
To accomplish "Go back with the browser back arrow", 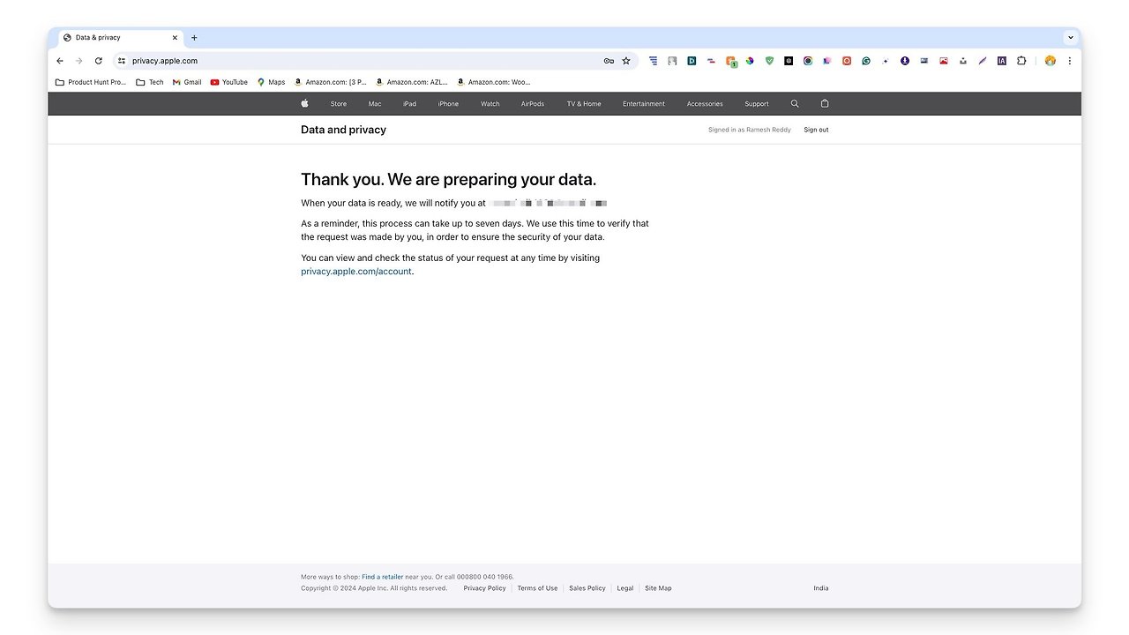I will (x=60, y=61).
